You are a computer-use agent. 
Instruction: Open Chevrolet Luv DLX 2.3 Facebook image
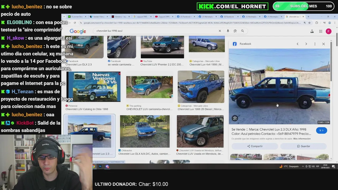point(84,47)
